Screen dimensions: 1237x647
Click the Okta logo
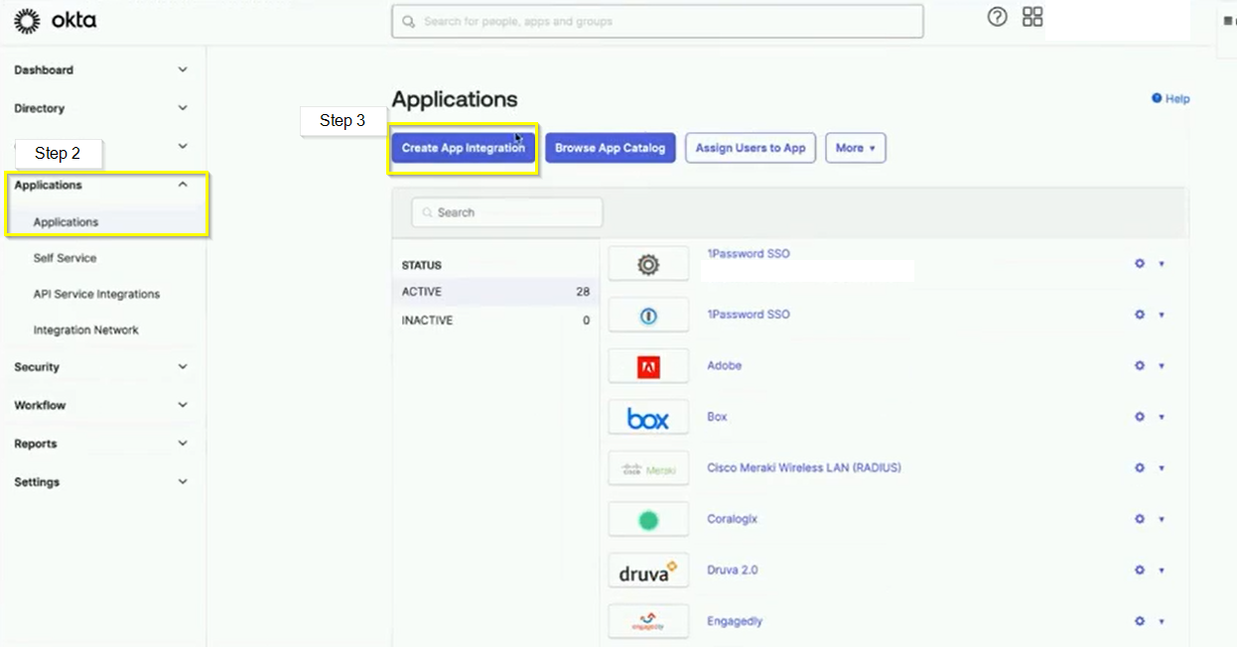(x=56, y=20)
